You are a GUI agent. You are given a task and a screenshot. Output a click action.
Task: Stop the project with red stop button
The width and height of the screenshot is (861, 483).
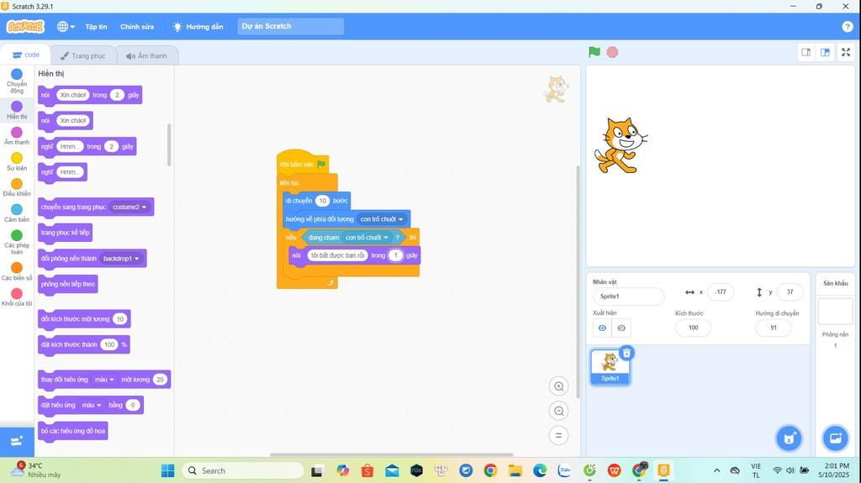612,52
